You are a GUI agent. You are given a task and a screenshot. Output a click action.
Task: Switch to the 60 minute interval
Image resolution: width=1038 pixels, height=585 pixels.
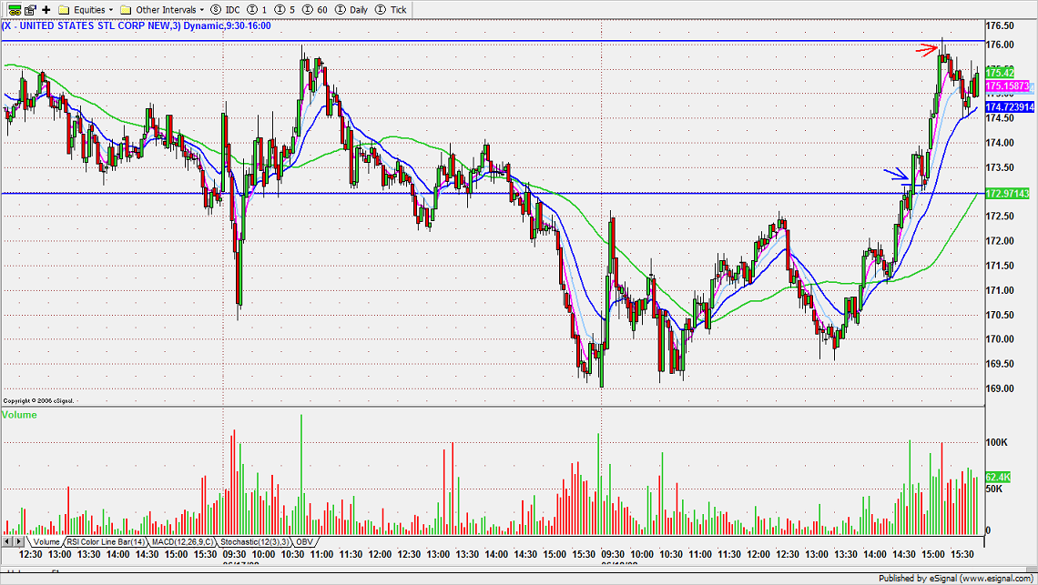click(x=315, y=10)
